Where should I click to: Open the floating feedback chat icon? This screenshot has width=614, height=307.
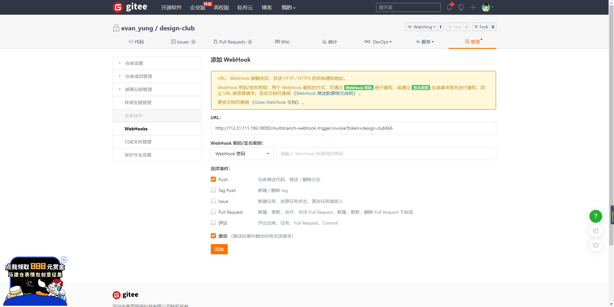pos(595,245)
